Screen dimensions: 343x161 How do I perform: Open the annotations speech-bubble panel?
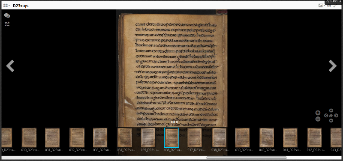(x=7, y=16)
